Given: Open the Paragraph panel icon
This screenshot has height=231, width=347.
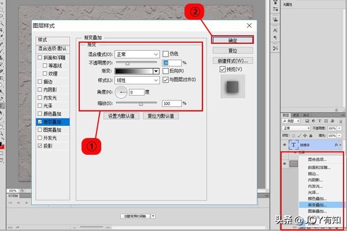Looking at the screenshot, I should point(275,38).
